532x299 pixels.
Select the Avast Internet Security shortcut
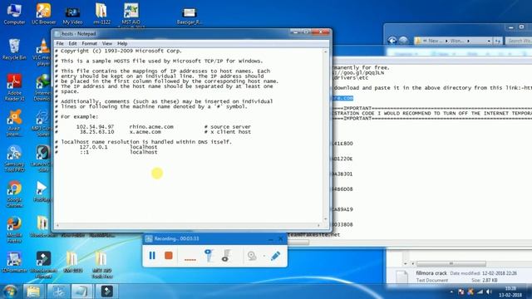(14, 123)
